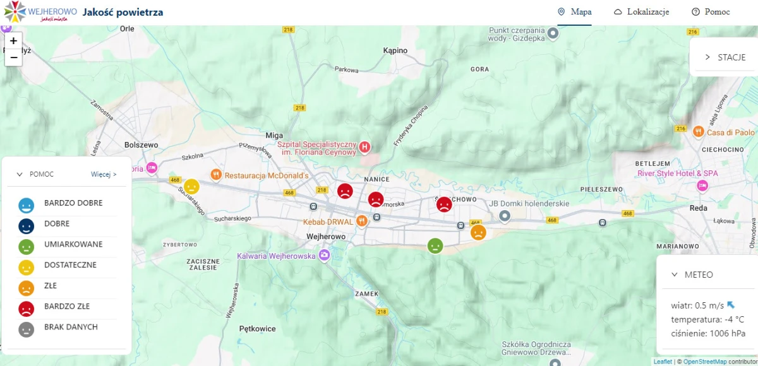Click the McDonald's restaurant icon on map

(x=216, y=175)
